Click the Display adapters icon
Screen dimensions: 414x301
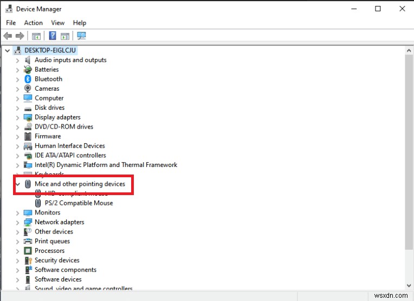(28, 117)
